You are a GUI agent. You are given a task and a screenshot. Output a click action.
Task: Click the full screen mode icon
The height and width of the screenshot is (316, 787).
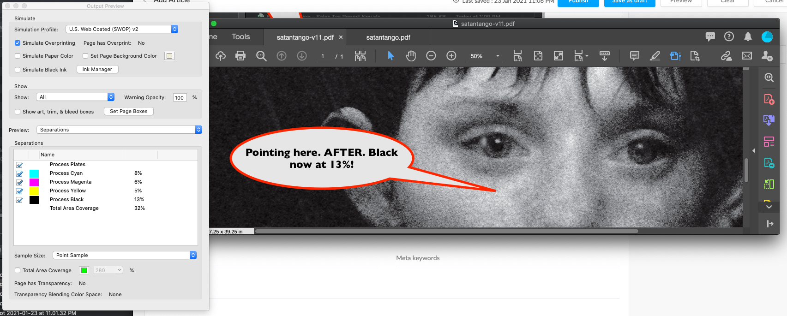pyautogui.click(x=559, y=56)
